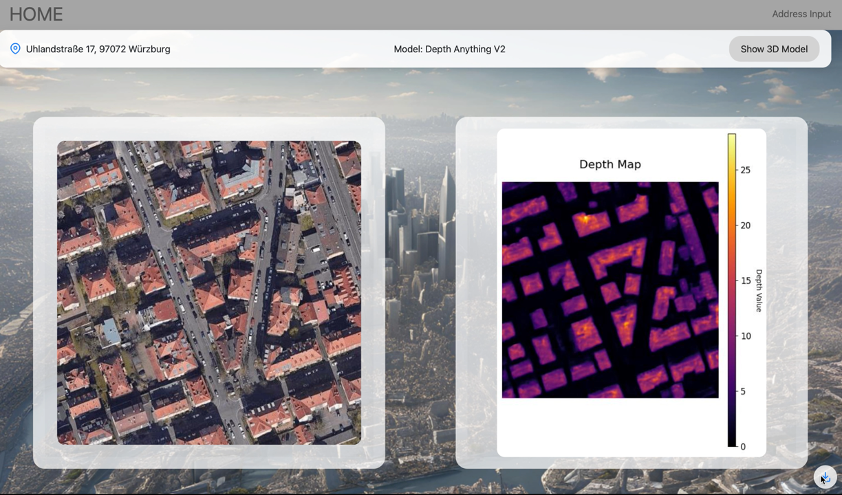Click the purple depth map heatmap image

pyautogui.click(x=610, y=290)
